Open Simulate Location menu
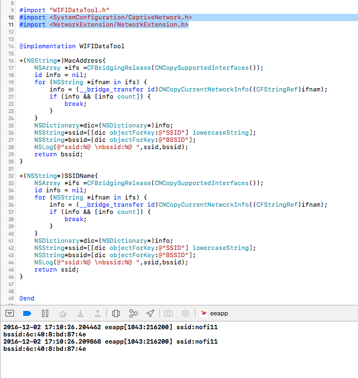 pos(151,313)
